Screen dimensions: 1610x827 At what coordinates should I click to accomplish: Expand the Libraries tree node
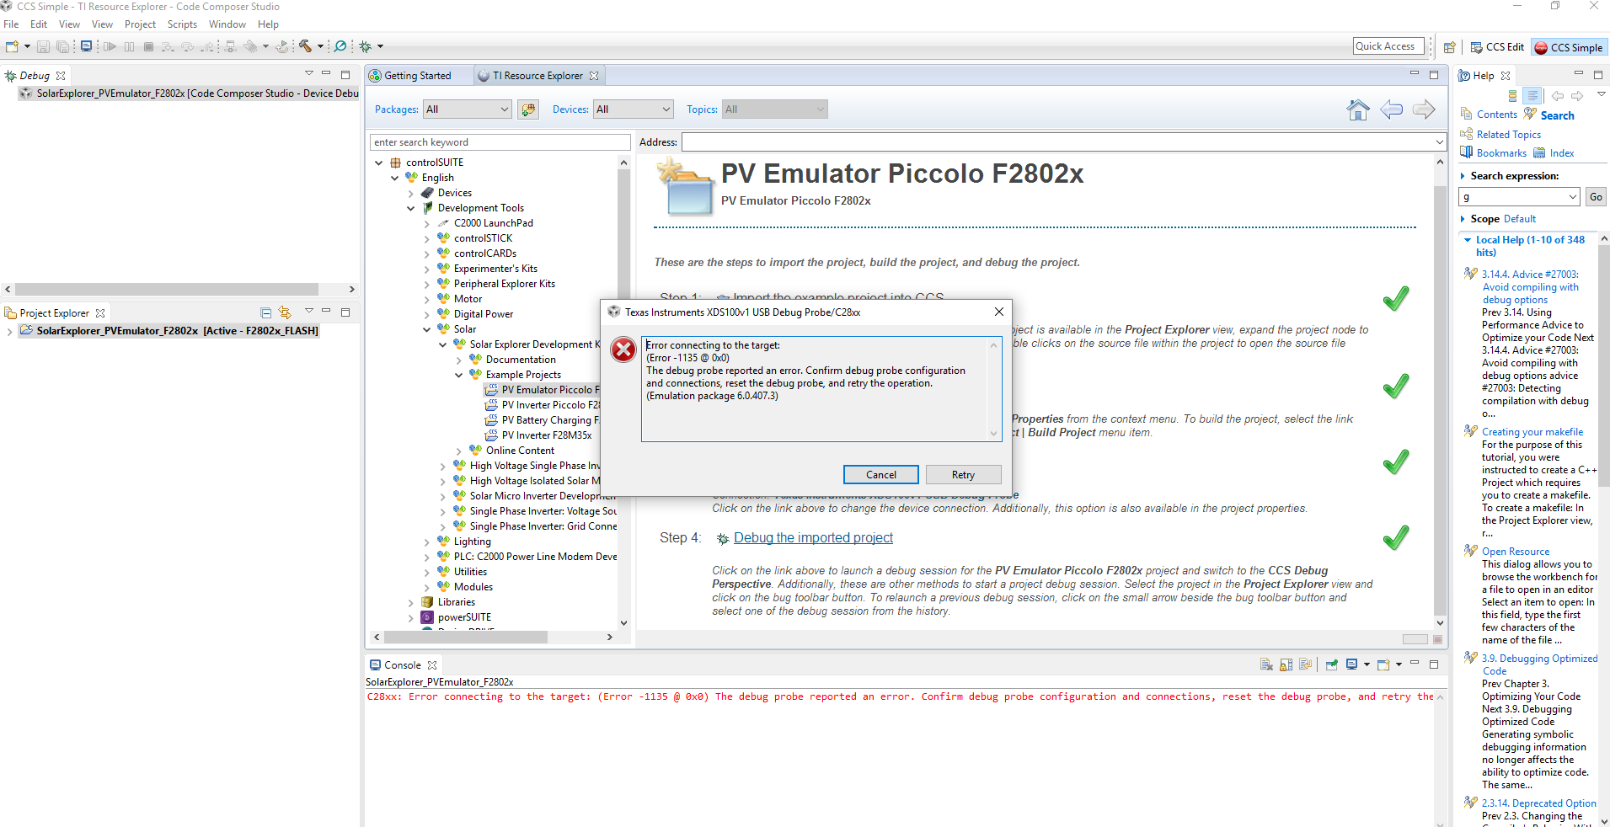coord(411,602)
